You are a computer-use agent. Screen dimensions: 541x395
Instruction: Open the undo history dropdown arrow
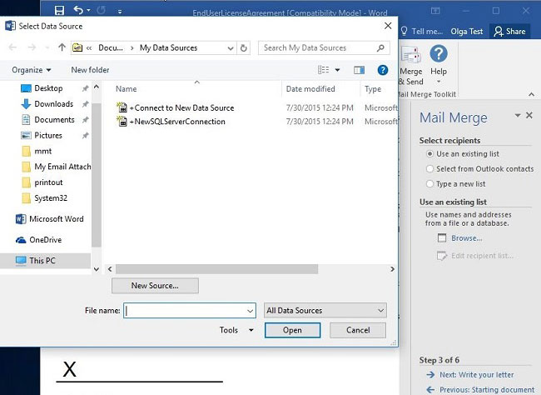[89, 10]
